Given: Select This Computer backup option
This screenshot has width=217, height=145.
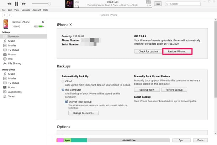Looking at the screenshot, I should 63,90.
